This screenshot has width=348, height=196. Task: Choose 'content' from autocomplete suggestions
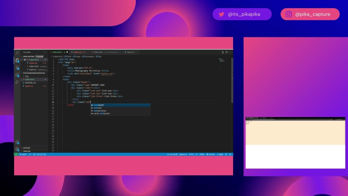pos(120,108)
